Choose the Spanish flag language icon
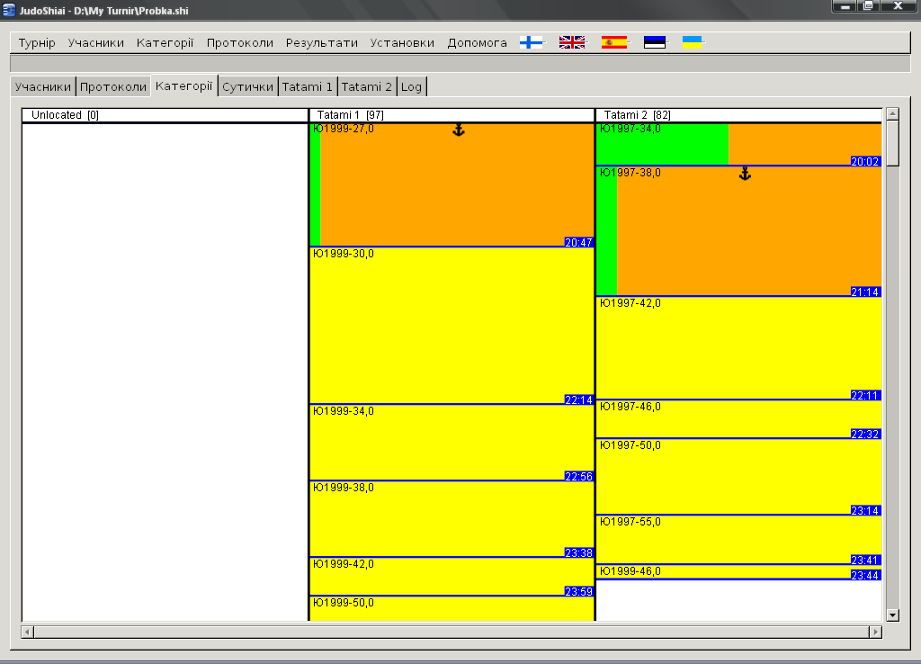Viewport: 921px width, 664px height. pyautogui.click(x=614, y=42)
